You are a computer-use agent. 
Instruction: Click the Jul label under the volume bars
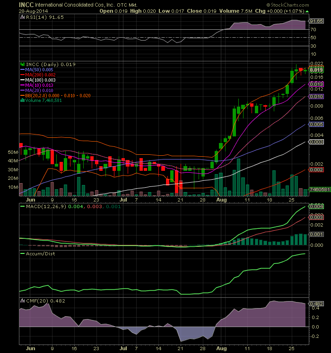pyautogui.click(x=123, y=200)
